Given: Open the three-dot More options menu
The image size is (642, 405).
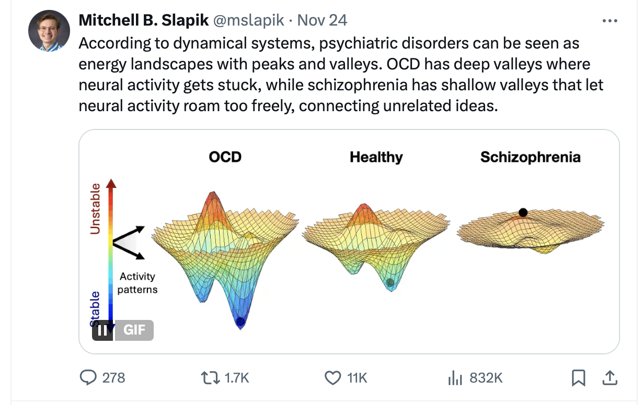Looking at the screenshot, I should tap(610, 21).
